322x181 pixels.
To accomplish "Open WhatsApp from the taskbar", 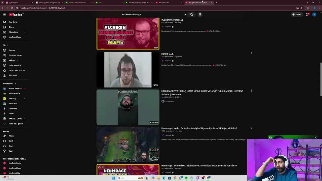I will [x=181, y=178].
